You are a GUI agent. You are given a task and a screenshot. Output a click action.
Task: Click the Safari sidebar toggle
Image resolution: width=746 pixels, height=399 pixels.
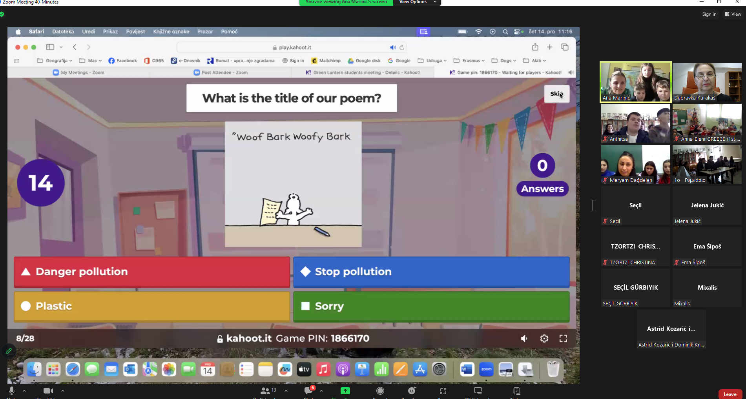(x=50, y=47)
